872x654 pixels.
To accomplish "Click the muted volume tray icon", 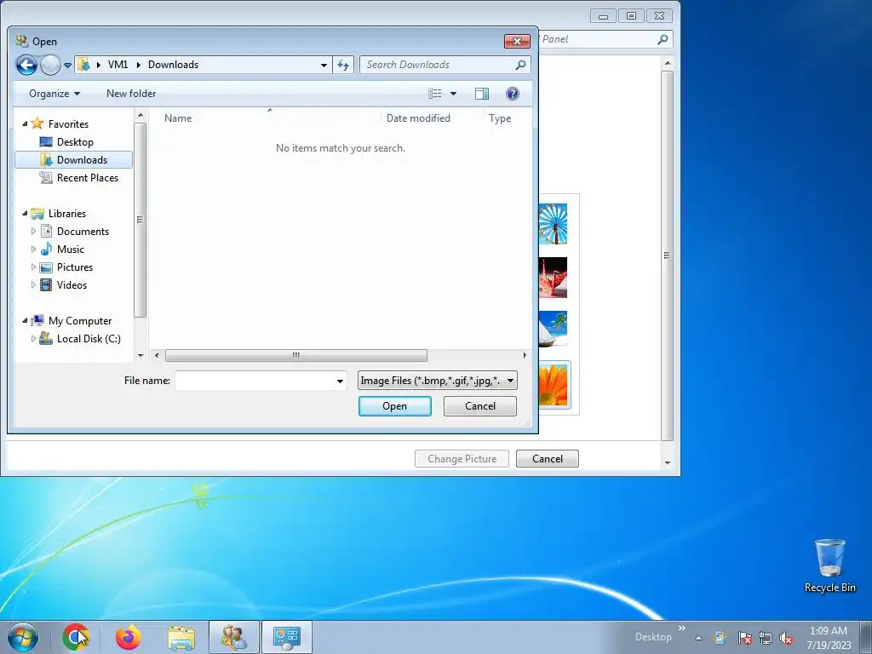I will pos(786,638).
